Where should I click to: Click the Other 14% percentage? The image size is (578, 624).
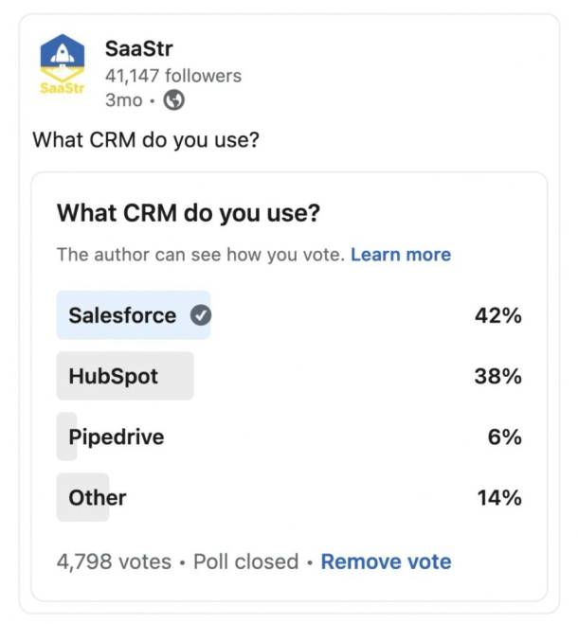coord(497,497)
